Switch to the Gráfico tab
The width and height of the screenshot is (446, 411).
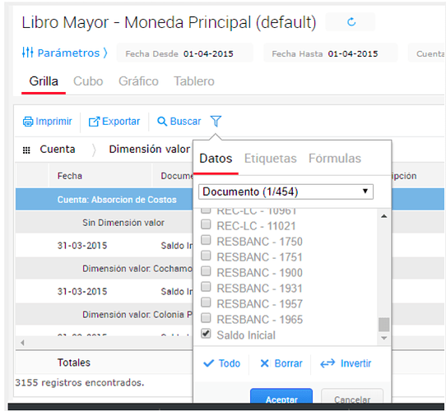(x=138, y=81)
